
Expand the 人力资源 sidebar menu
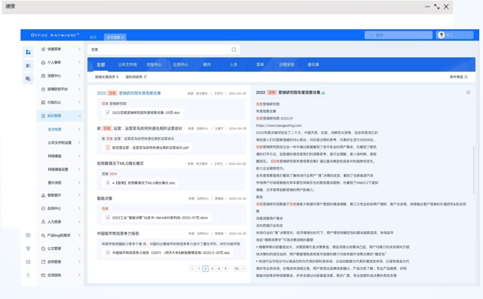coord(80,222)
